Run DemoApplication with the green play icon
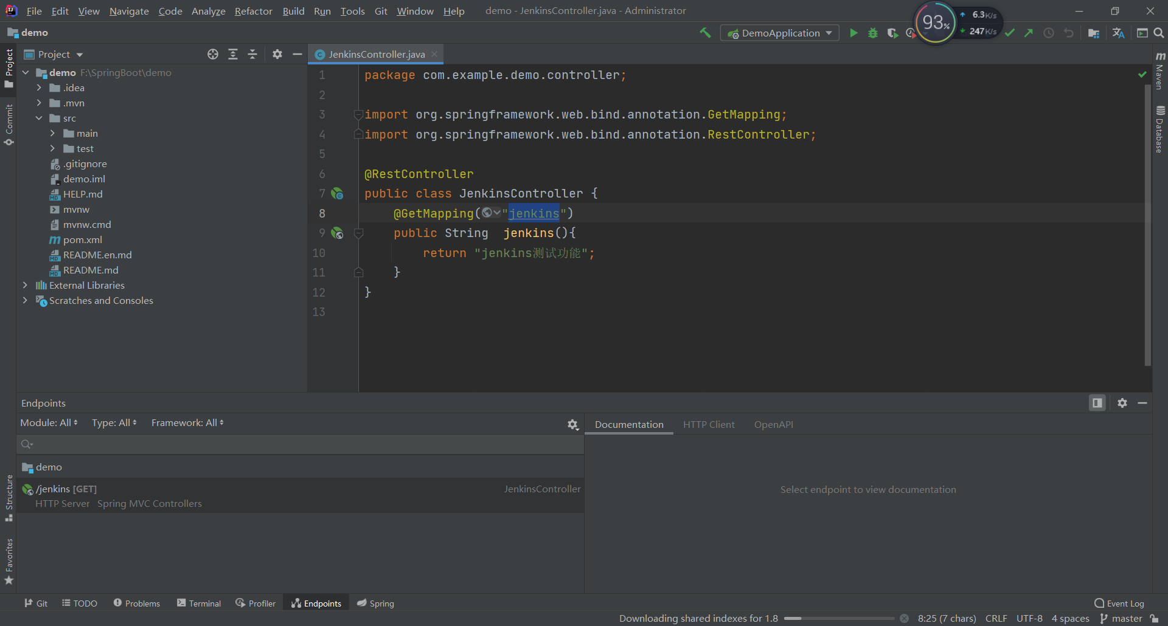The image size is (1168, 626). click(853, 33)
